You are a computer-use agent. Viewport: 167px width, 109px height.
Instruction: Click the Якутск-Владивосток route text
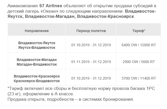click(x=37, y=48)
